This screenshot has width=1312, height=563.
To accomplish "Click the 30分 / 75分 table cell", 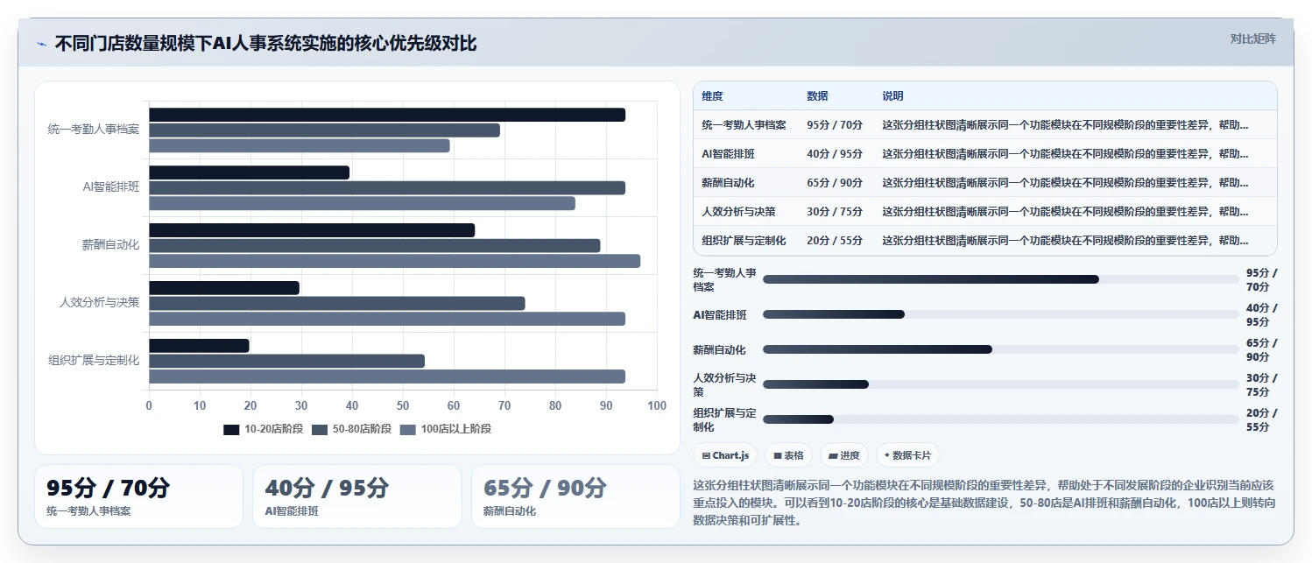I will pyautogui.click(x=835, y=212).
